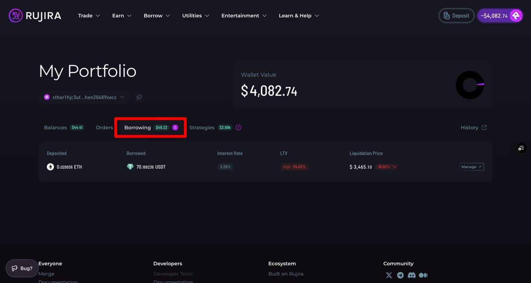The width and height of the screenshot is (531, 283).
Task: Expand the Borrow menu
Action: click(x=157, y=15)
